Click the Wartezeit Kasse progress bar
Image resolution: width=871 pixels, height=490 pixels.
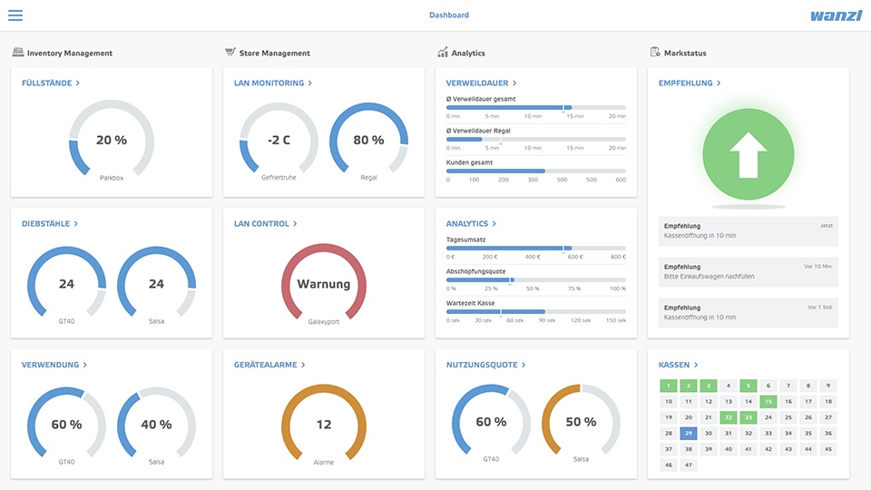click(x=535, y=311)
